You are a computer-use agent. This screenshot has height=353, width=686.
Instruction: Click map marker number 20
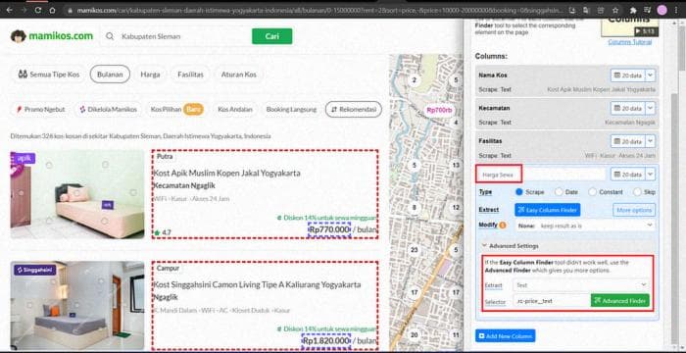coord(414,334)
